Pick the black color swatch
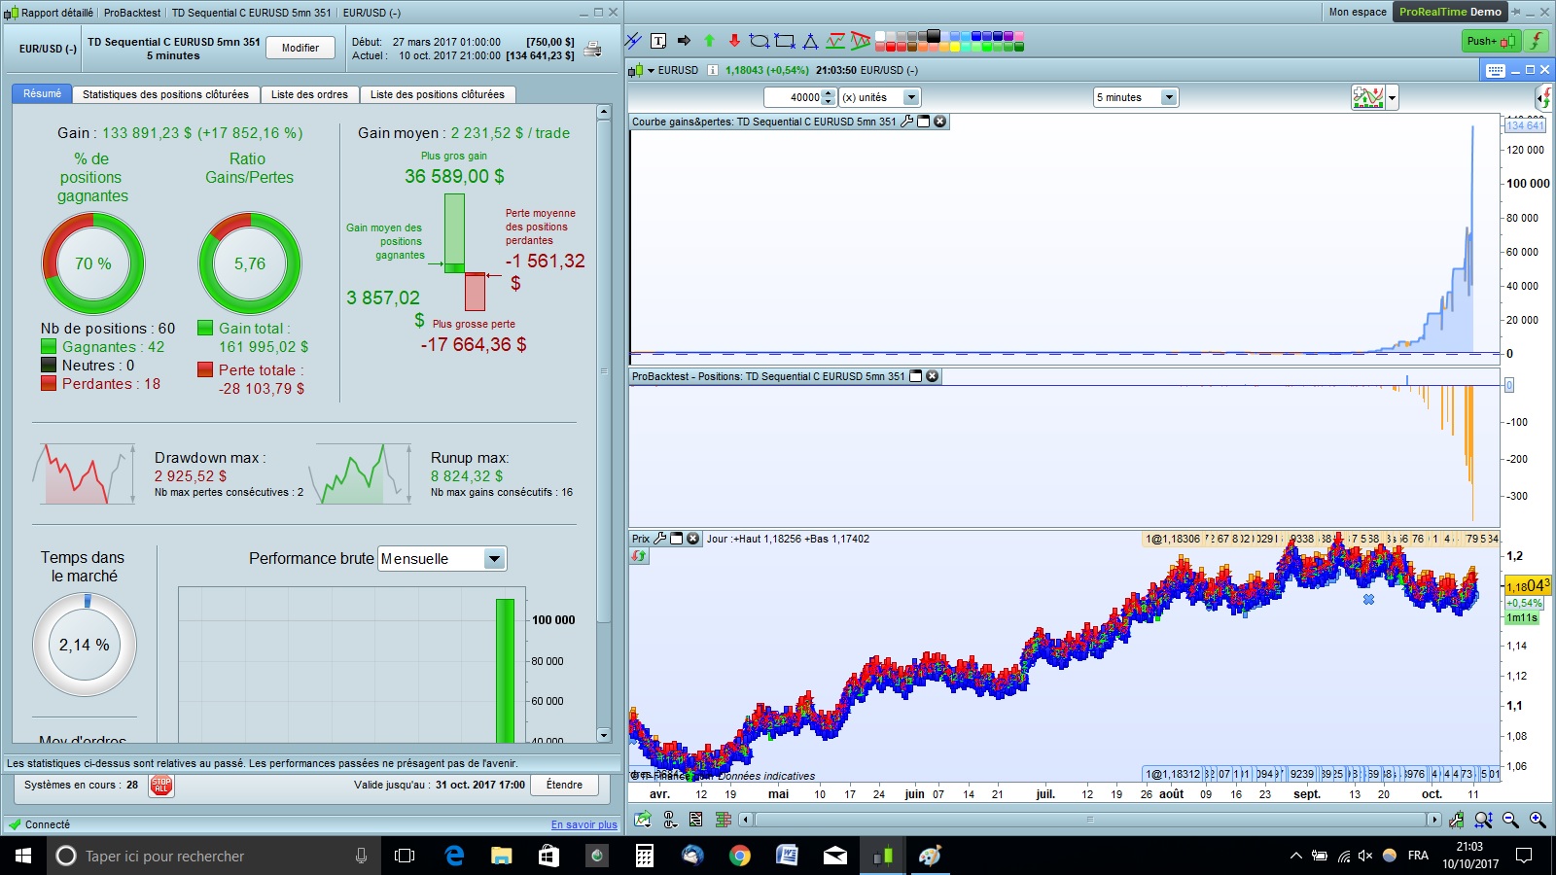This screenshot has height=875, width=1556. coord(934,36)
